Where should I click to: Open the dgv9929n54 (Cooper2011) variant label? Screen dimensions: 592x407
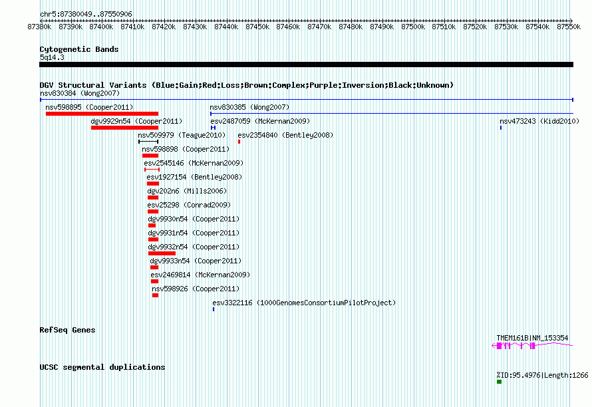[136, 121]
